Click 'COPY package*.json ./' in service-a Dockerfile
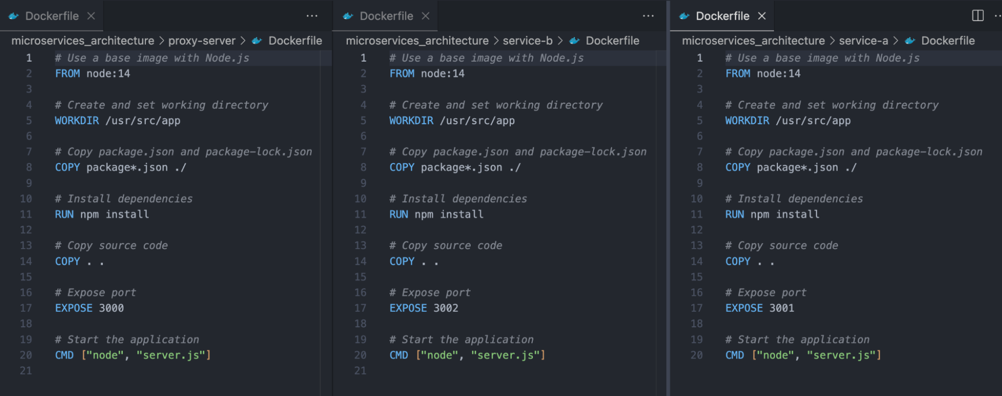 [790, 167]
